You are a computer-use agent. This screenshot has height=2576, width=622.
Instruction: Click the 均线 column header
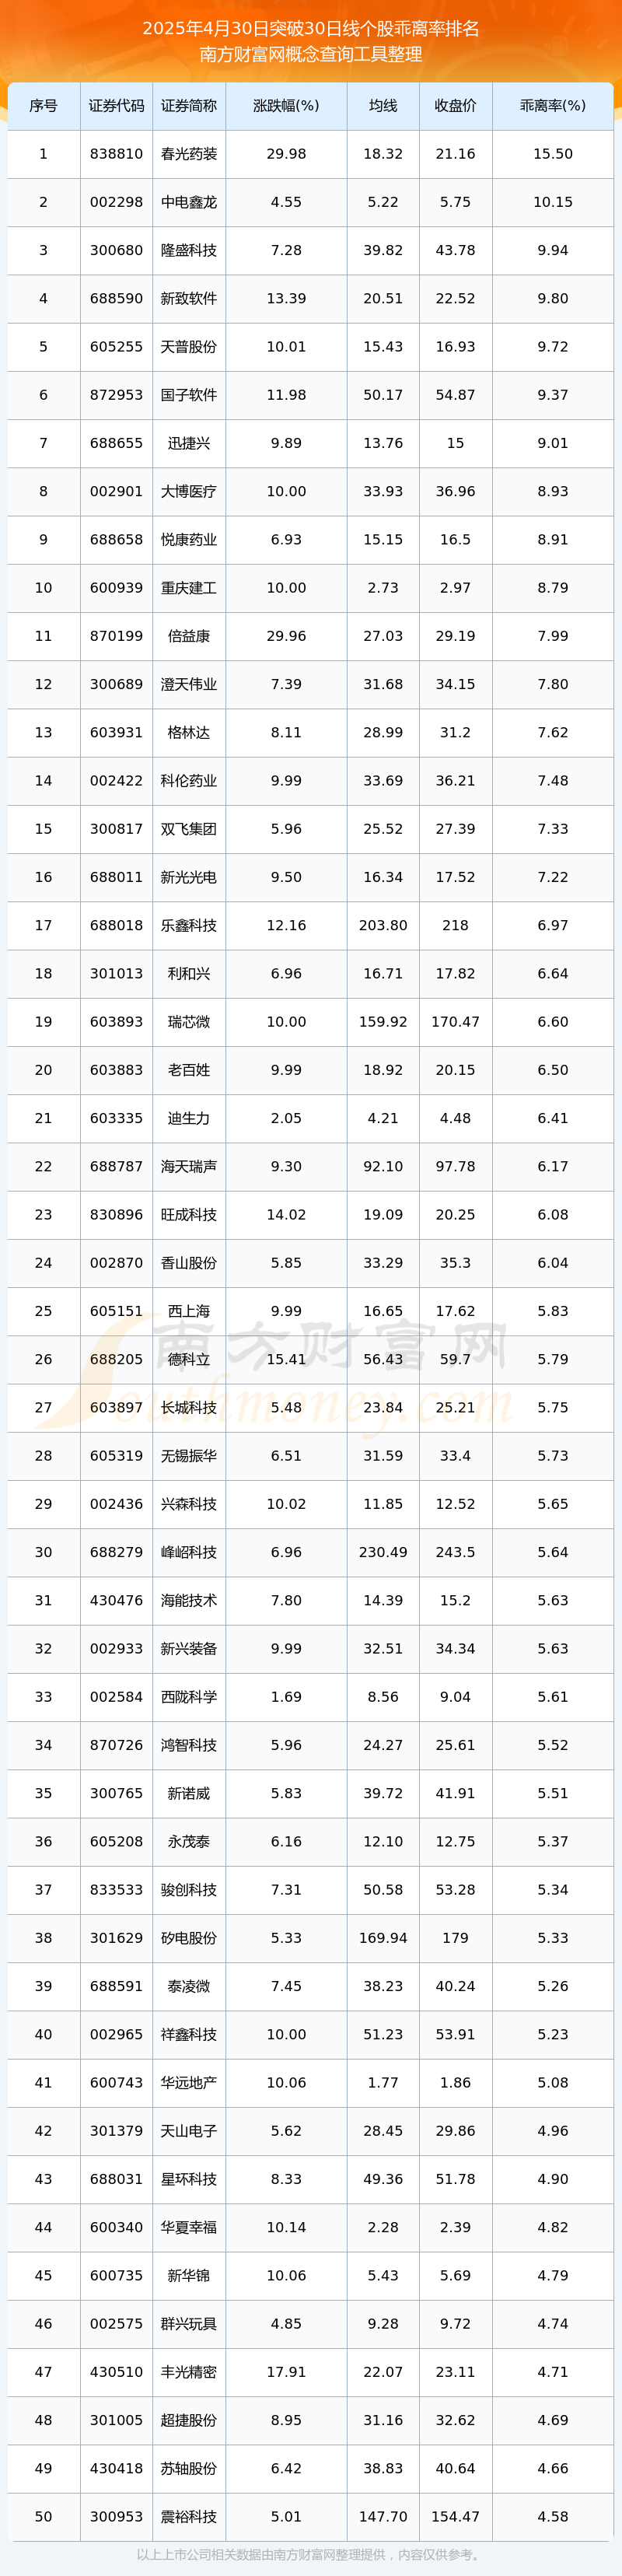coord(383,106)
